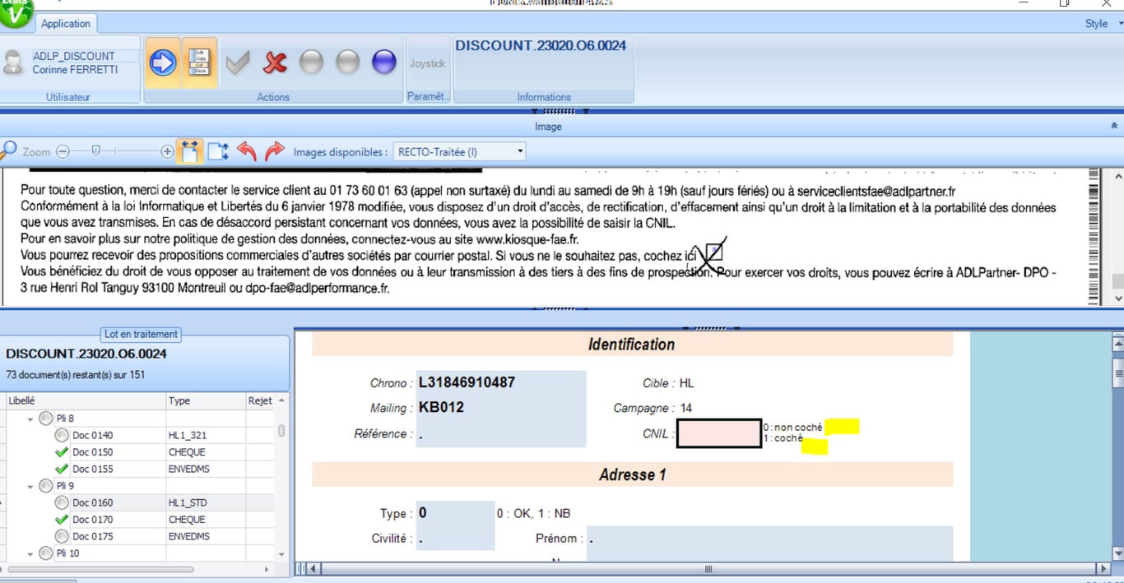
Task: Click the status circle of Doc 0140
Action: point(62,435)
